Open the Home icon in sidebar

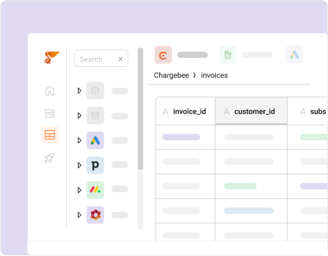[50, 91]
